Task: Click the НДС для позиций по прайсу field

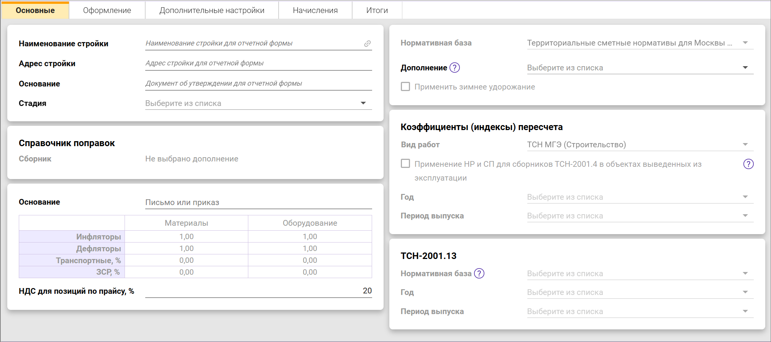Action: 258,291
